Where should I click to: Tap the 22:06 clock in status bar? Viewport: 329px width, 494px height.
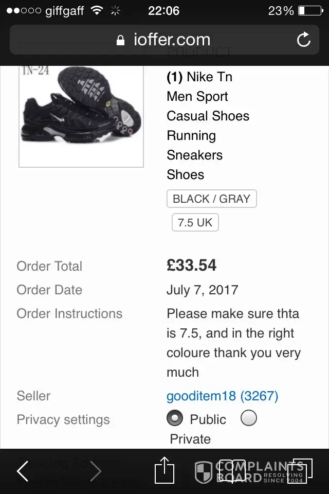(163, 10)
